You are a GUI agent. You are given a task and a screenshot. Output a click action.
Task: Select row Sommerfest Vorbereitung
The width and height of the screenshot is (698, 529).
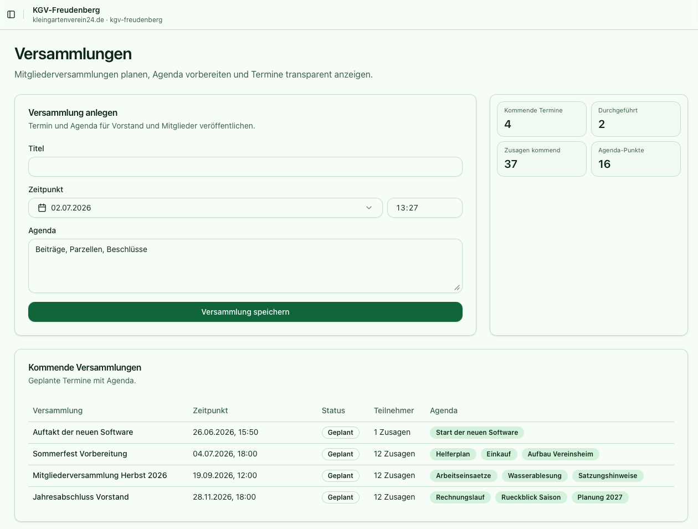click(351, 454)
